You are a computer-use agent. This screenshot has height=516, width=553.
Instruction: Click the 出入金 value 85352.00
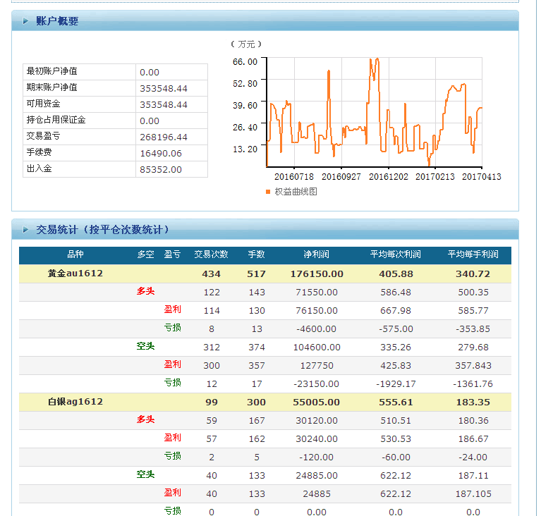pos(161,169)
